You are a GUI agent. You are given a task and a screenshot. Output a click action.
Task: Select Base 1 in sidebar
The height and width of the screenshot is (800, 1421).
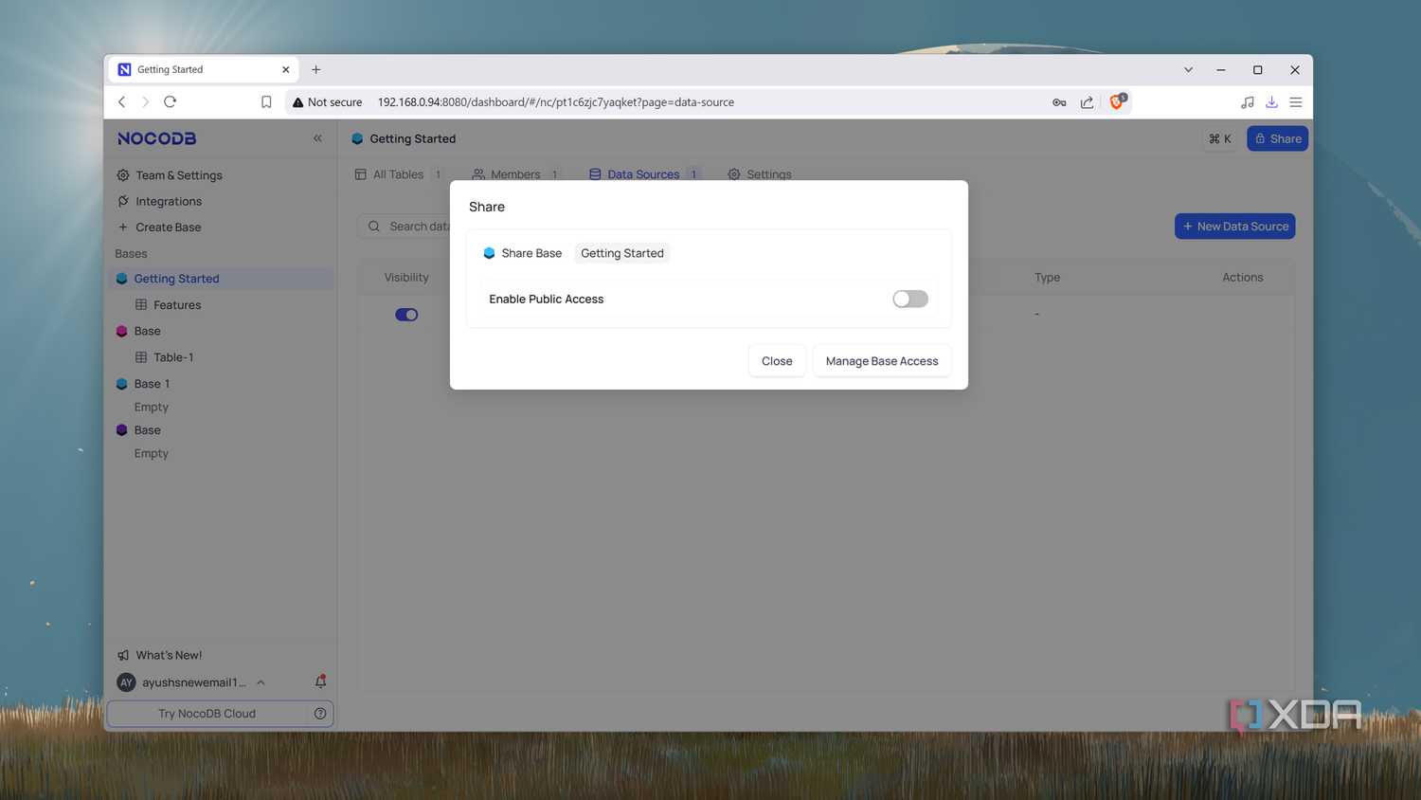pos(152,384)
